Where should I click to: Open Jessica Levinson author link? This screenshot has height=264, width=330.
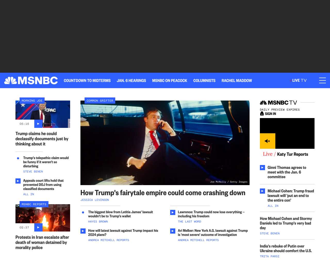[x=95, y=200]
